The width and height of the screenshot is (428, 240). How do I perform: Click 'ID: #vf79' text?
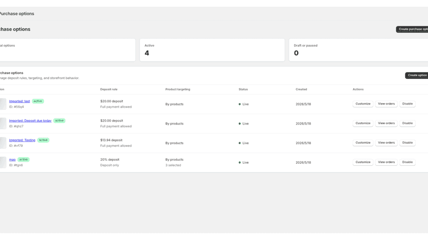16,146
